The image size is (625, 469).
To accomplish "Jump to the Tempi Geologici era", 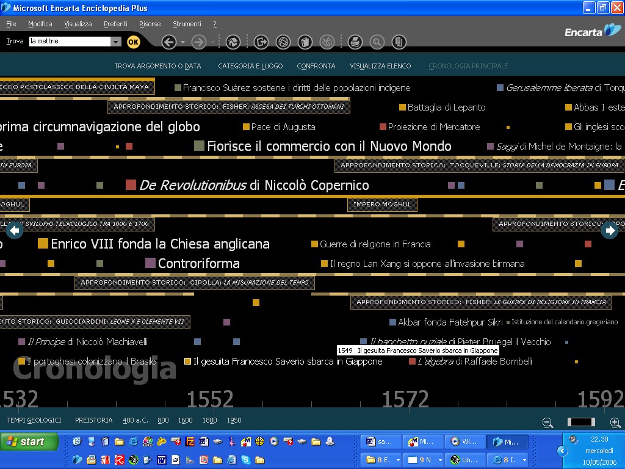I will 34,420.
